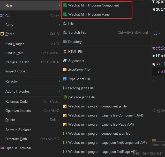165x157 pixels.
Task: Click the TypeScript File TS icon
Action: pyautogui.click(x=65, y=79)
